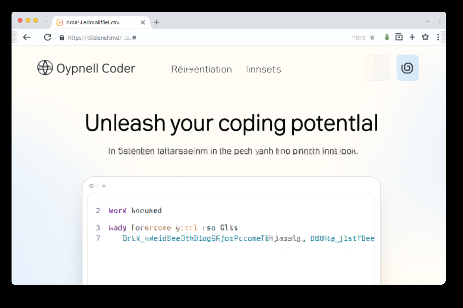The height and width of the screenshot is (308, 463).
Task: Click the blue spiral icon button
Action: pos(407,68)
